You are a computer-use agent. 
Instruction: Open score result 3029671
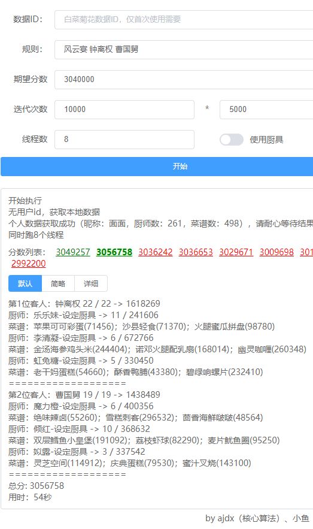click(236, 252)
